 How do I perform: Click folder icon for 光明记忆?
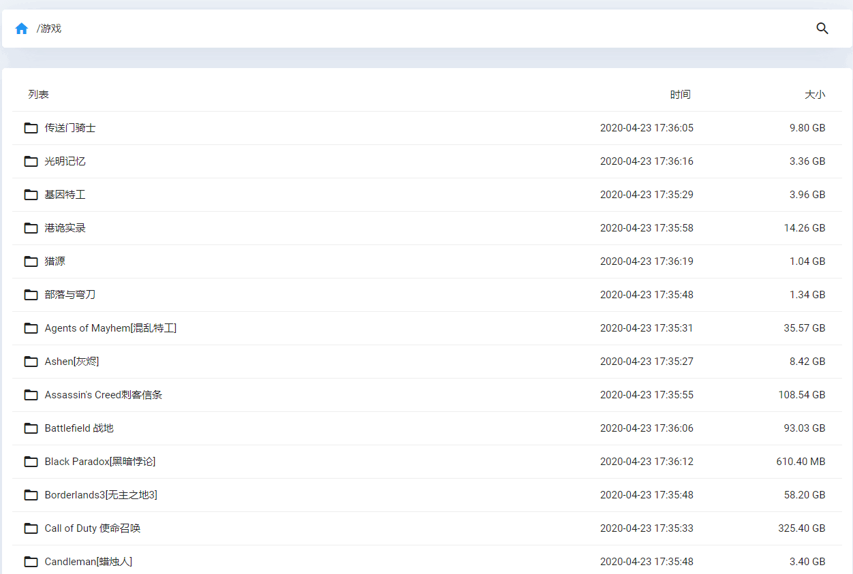coord(31,161)
